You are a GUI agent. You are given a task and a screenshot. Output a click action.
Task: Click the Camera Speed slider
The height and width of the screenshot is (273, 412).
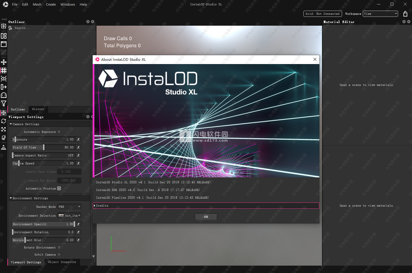(x=43, y=163)
